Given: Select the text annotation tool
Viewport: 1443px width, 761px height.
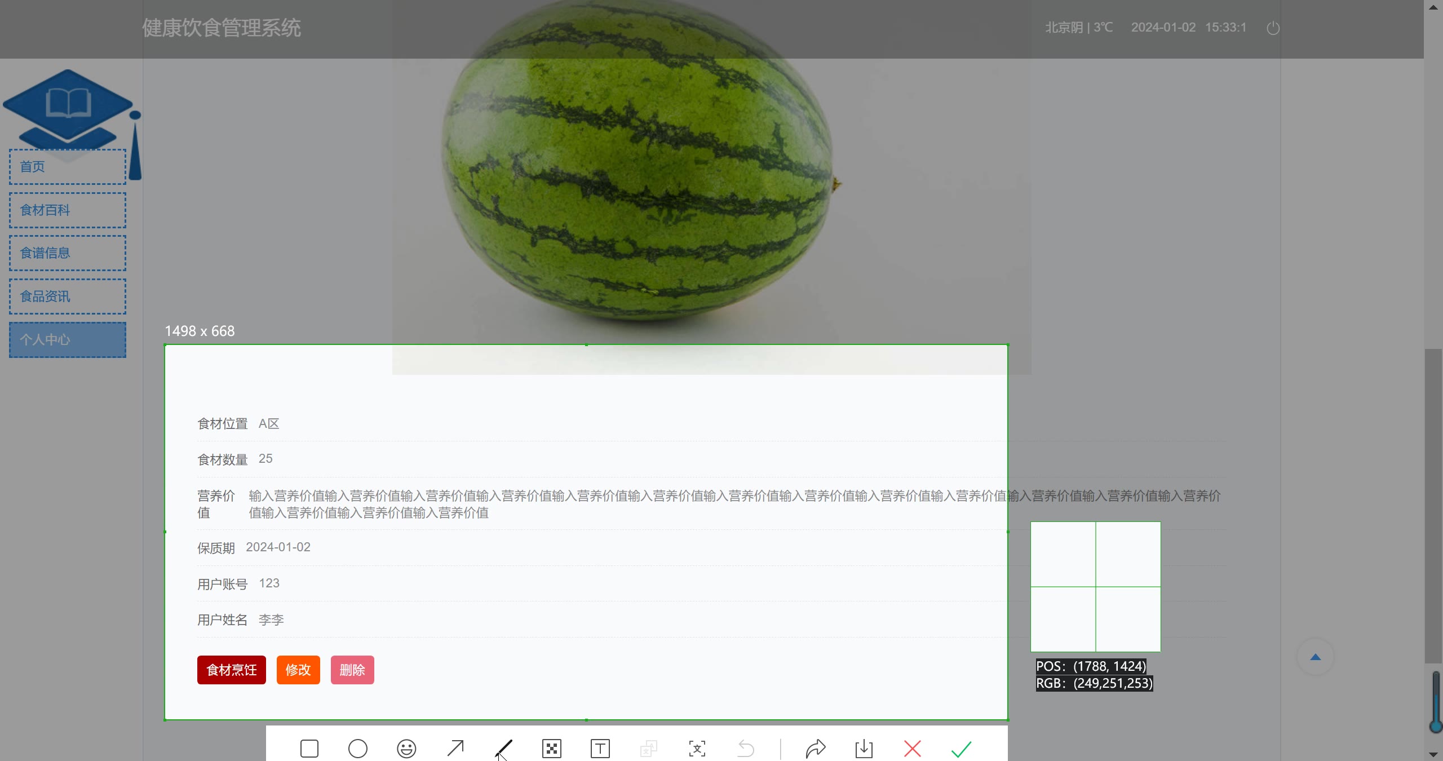Looking at the screenshot, I should pos(600,749).
